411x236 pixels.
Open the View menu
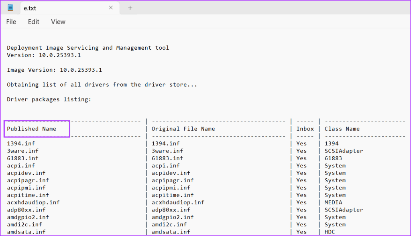58,22
